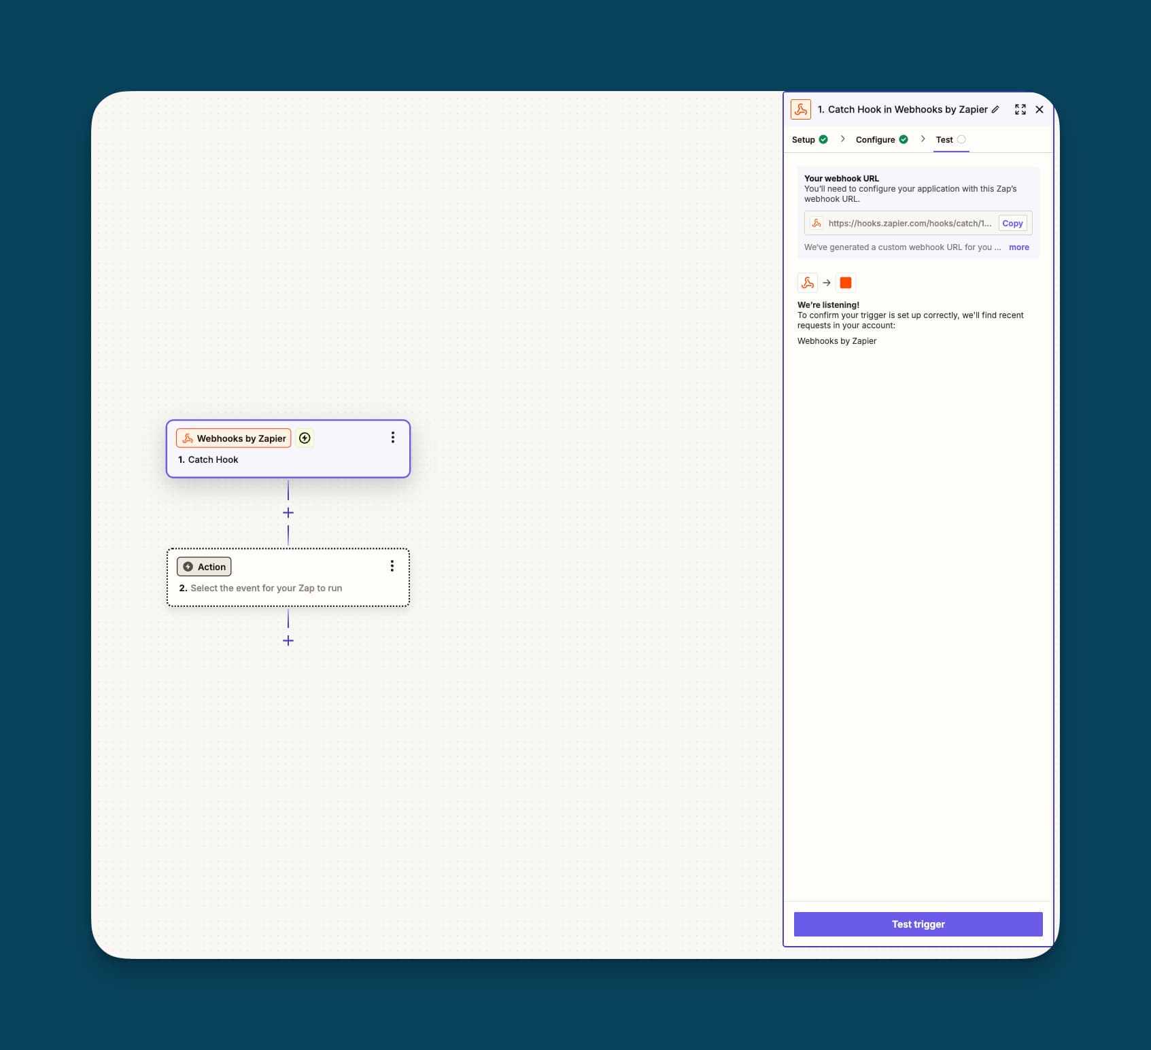Close the Catch Hook side panel
This screenshot has width=1151, height=1050.
pyautogui.click(x=1039, y=109)
